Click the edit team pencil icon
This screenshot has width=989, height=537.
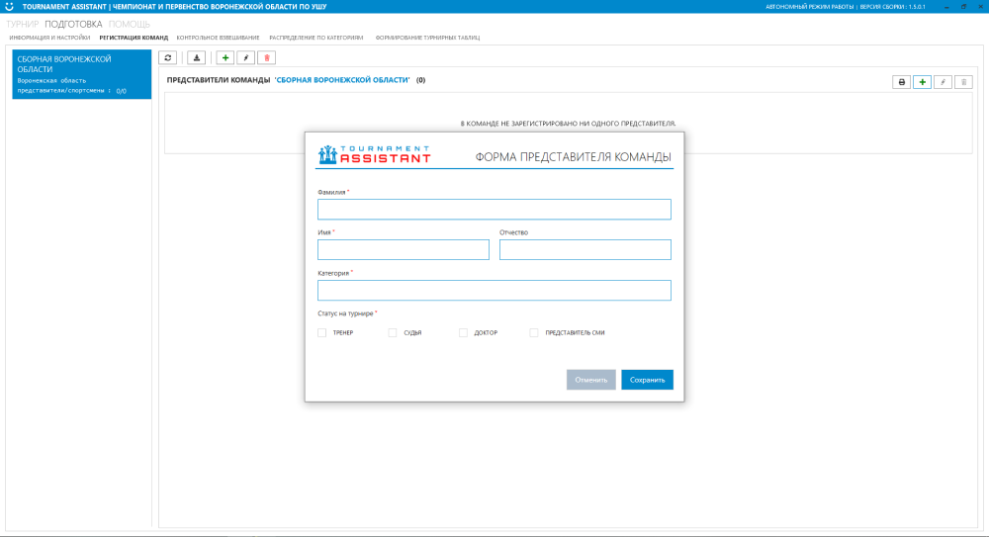tap(245, 58)
